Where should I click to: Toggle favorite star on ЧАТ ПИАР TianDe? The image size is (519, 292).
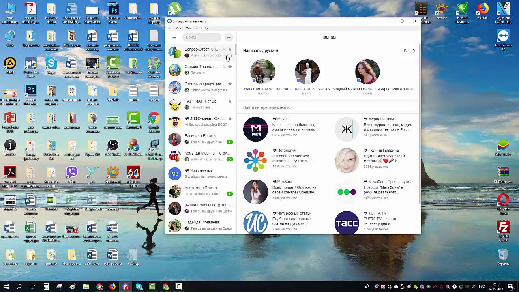coord(230,101)
